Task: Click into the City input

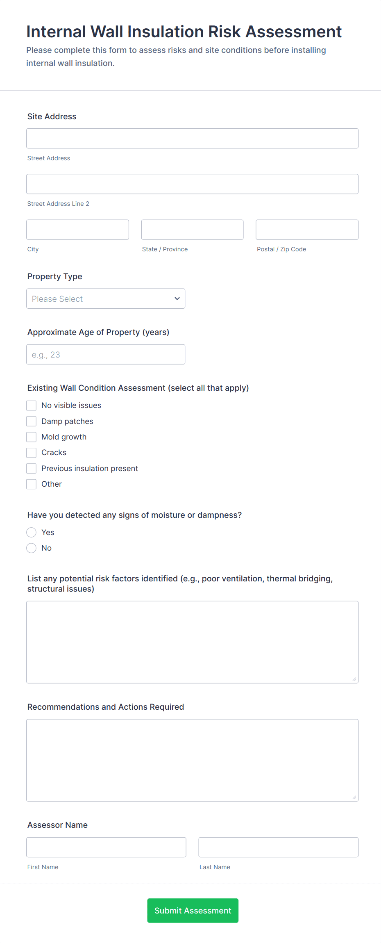Action: (77, 230)
